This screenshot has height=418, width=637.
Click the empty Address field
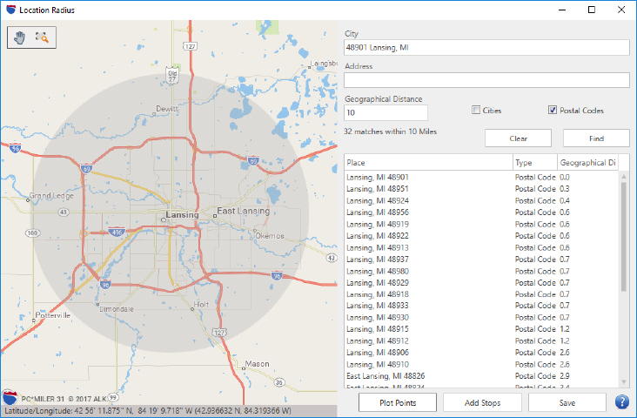pyautogui.click(x=486, y=80)
